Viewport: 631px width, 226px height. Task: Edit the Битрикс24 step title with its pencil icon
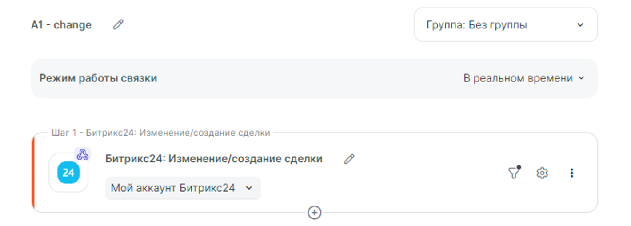[x=349, y=159]
